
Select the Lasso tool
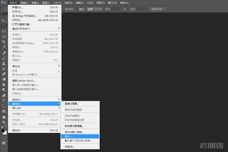point(4,31)
